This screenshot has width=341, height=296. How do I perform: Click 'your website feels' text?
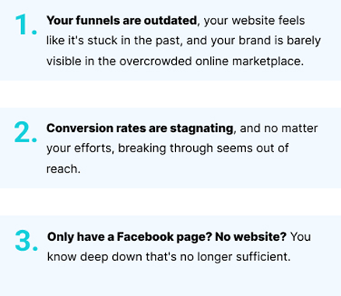[254, 20]
